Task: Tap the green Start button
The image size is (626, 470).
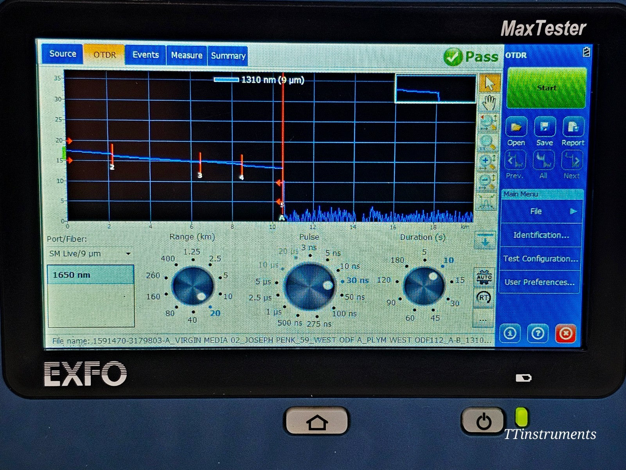Action: pos(546,88)
